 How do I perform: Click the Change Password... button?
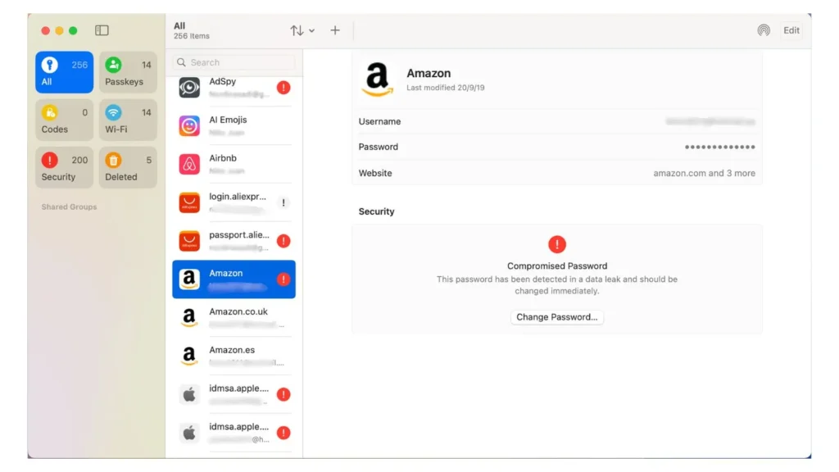click(x=557, y=317)
